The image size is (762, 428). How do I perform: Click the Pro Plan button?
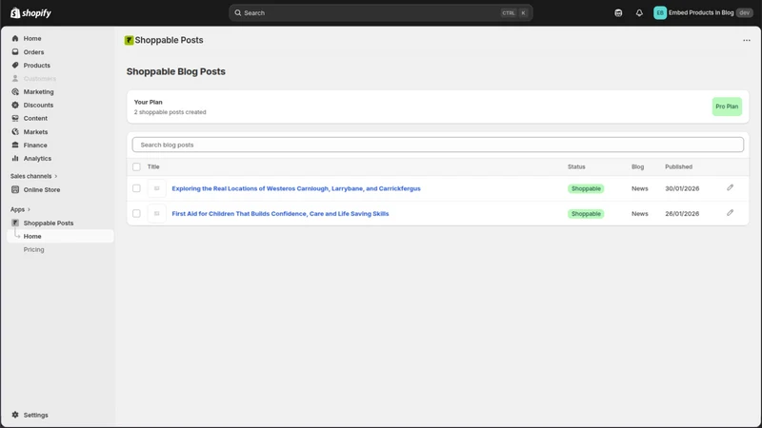[727, 107]
